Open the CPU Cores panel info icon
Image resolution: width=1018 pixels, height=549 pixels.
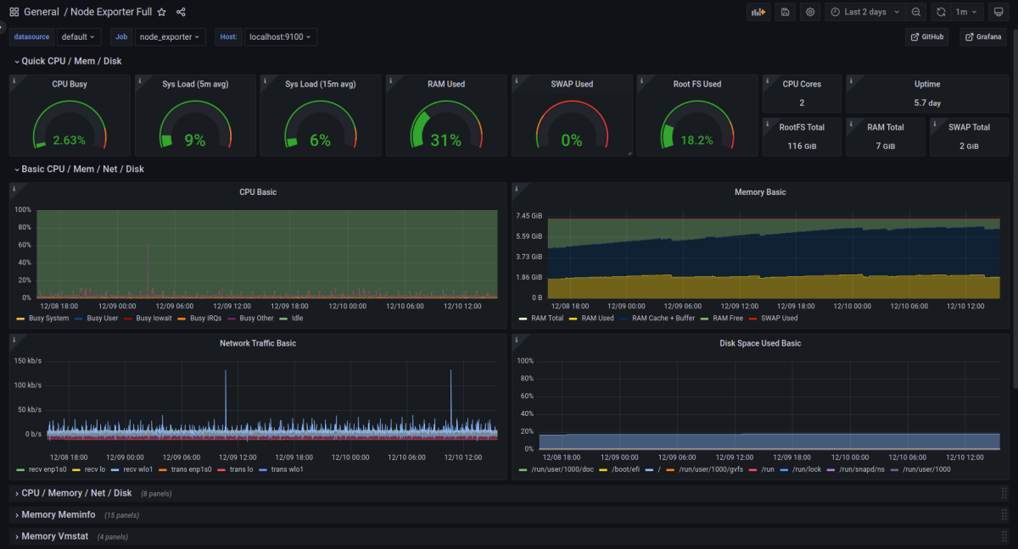[768, 80]
